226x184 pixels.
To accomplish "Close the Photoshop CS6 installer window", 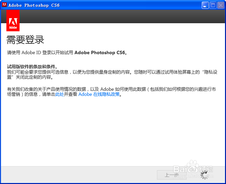I will click(221, 5).
